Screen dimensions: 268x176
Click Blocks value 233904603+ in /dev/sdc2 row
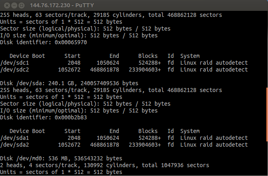tap(145, 70)
